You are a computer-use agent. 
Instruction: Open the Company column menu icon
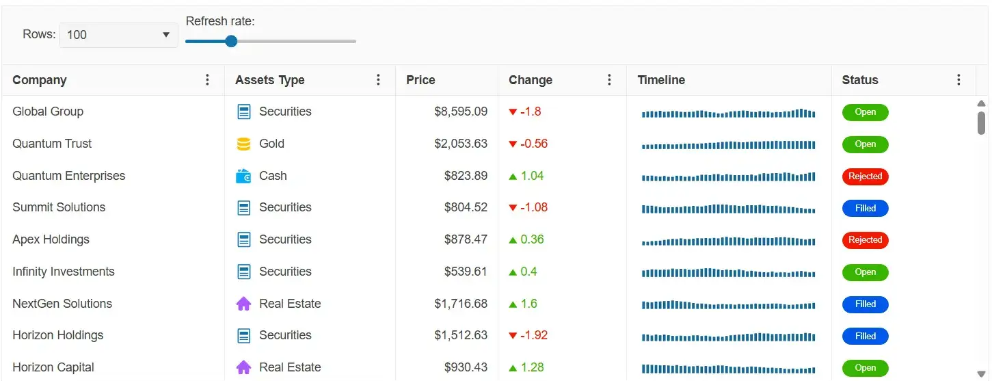208,80
